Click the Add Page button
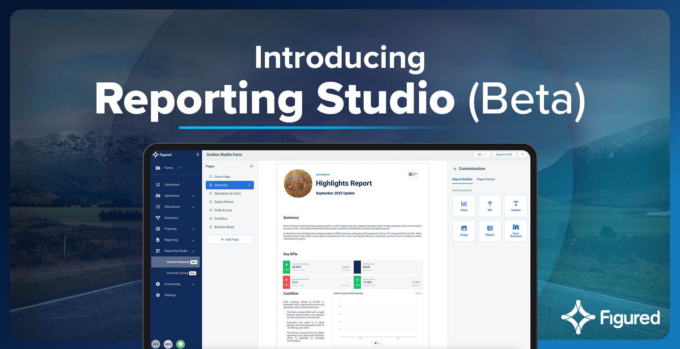680x349 pixels. (x=230, y=239)
